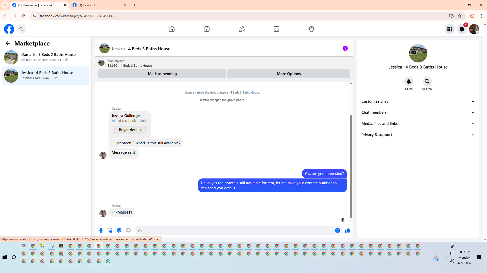Screen dimensions: 487x273
Task: View site information for facebook.com
Action: [35, 16]
